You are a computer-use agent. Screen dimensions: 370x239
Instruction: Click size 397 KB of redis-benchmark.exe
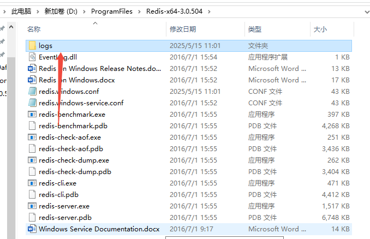pos(338,115)
